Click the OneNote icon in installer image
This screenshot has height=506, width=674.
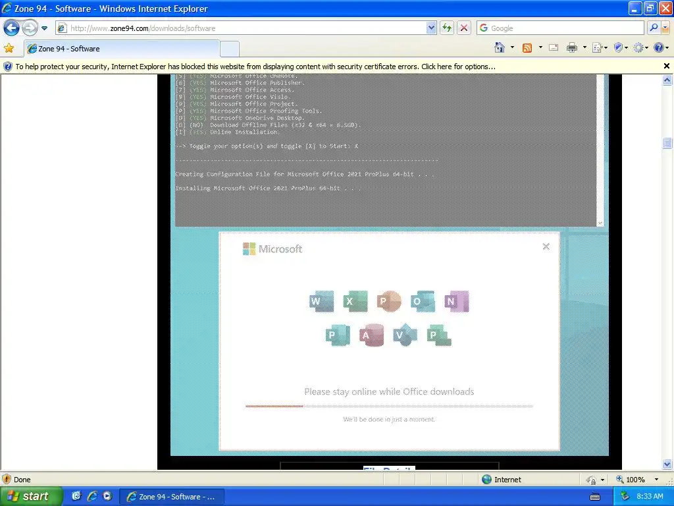(x=457, y=300)
